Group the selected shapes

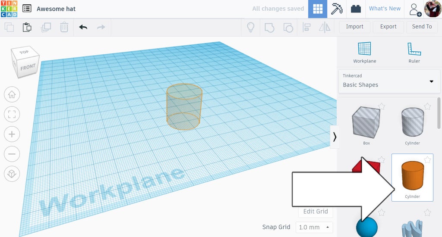click(269, 28)
